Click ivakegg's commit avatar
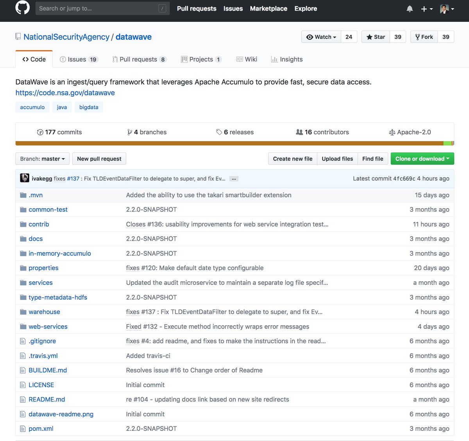The image size is (469, 441). pos(25,178)
